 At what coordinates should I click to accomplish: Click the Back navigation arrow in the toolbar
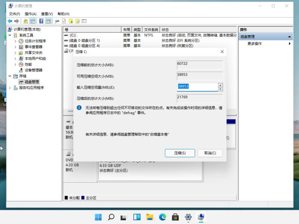9,21
